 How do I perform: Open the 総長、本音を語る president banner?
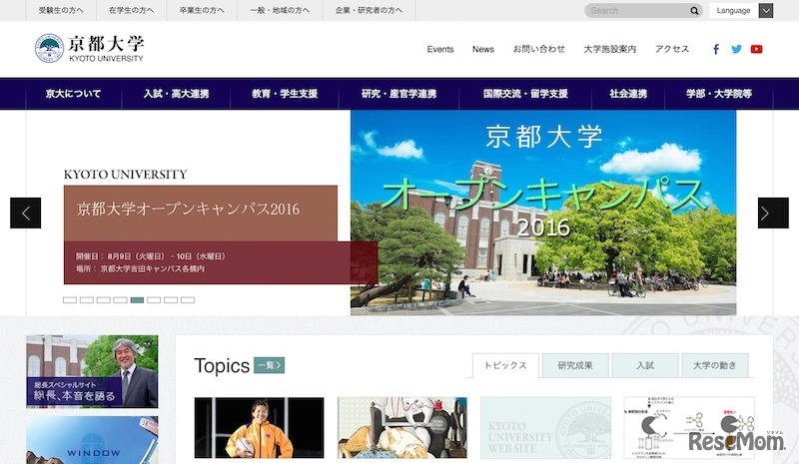(92, 371)
